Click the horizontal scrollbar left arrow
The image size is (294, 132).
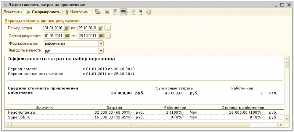[x=8, y=125]
